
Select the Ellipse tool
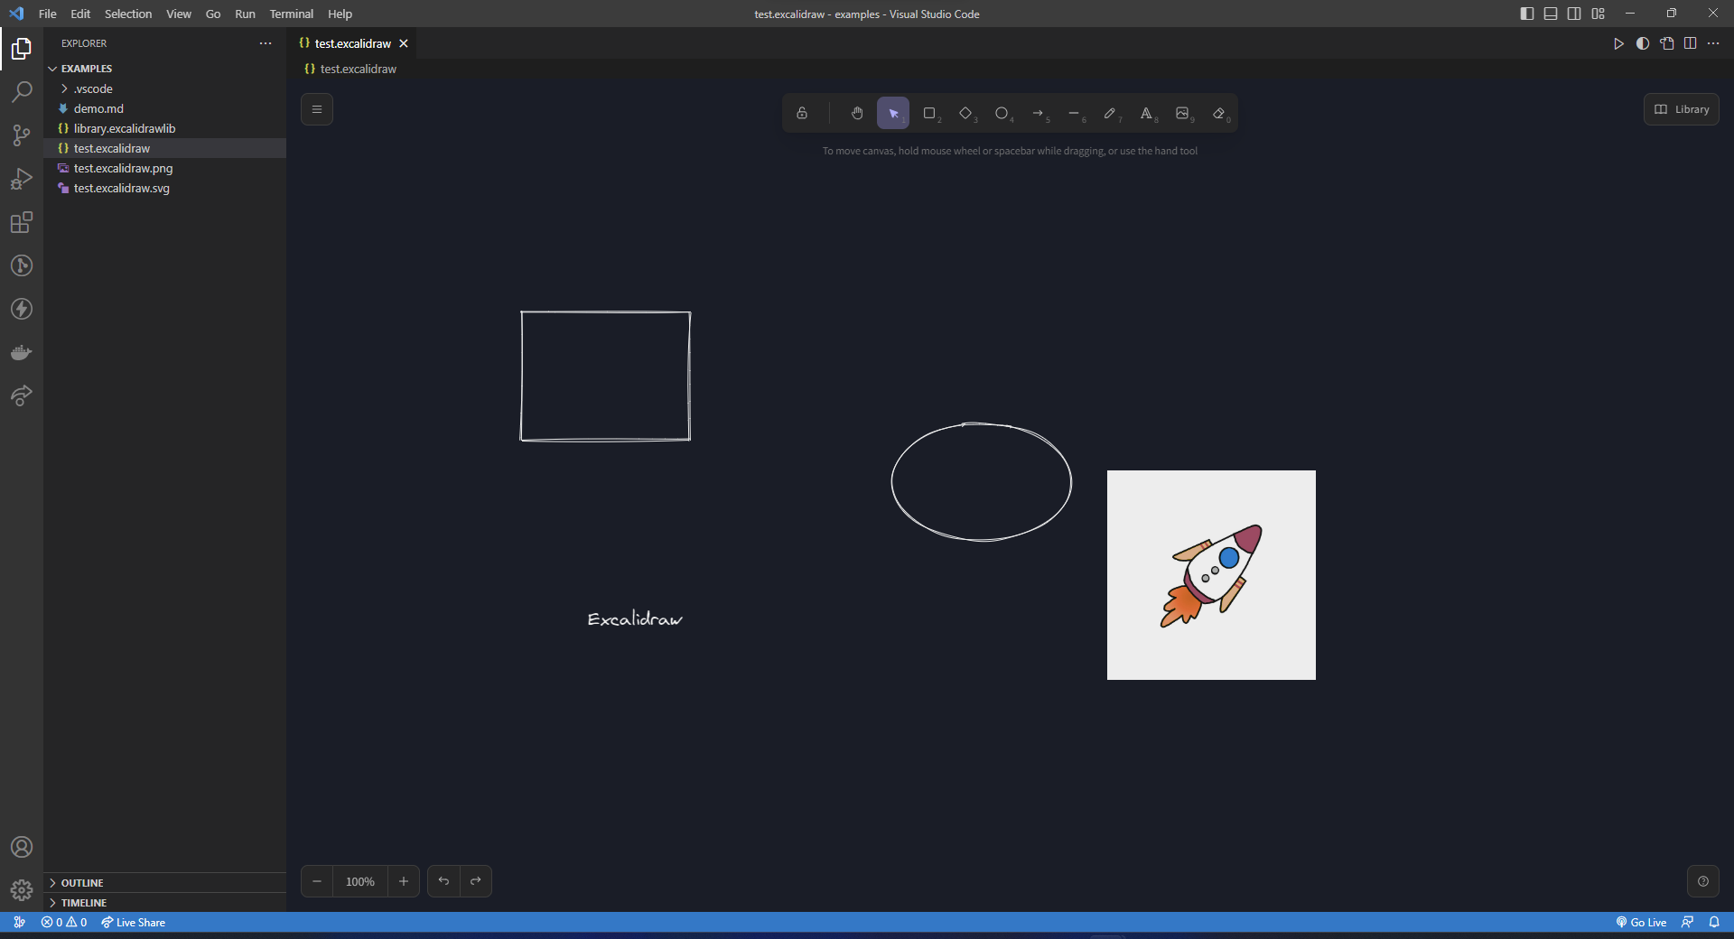coord(1002,113)
